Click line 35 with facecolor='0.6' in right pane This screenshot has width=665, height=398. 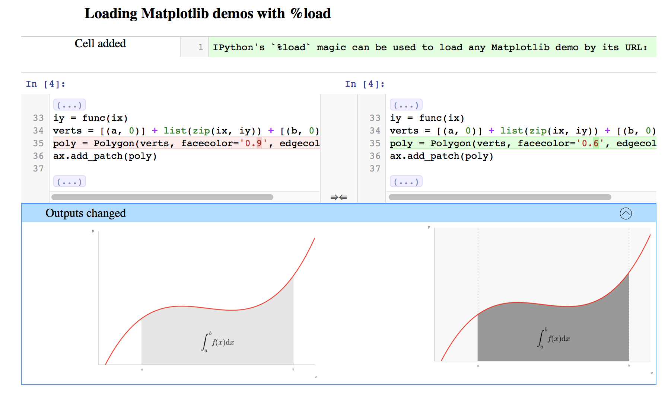tap(523, 143)
